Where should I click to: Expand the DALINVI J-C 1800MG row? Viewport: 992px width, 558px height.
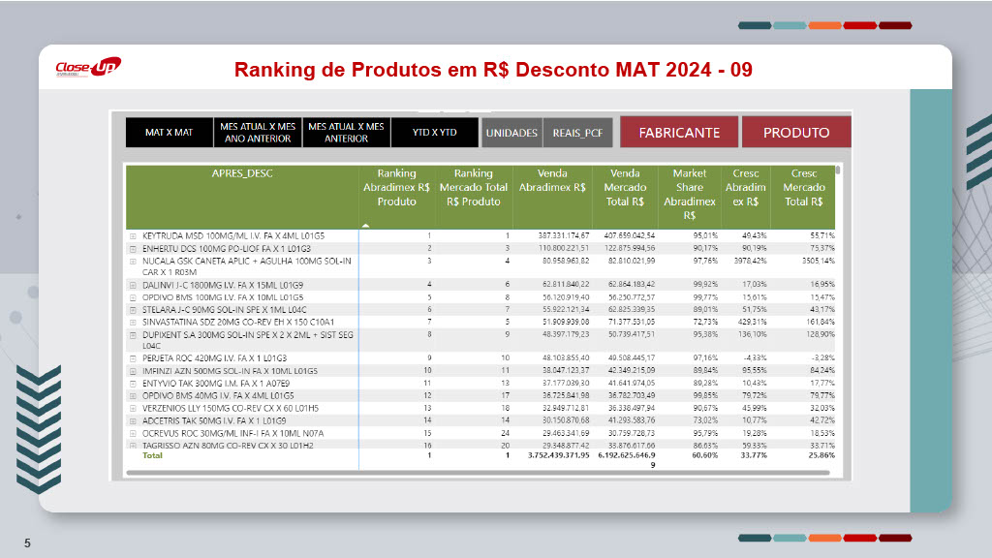pos(133,285)
